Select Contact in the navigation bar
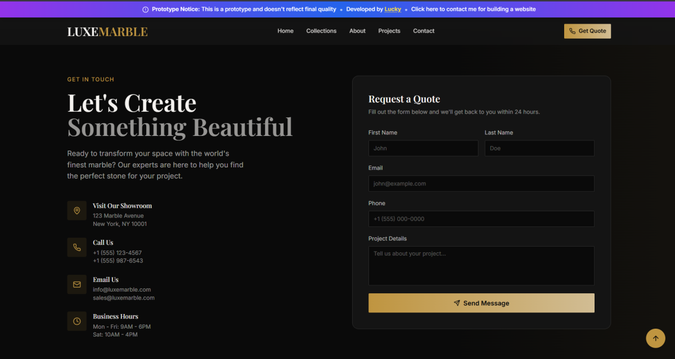This screenshot has height=359, width=675. pos(424,31)
